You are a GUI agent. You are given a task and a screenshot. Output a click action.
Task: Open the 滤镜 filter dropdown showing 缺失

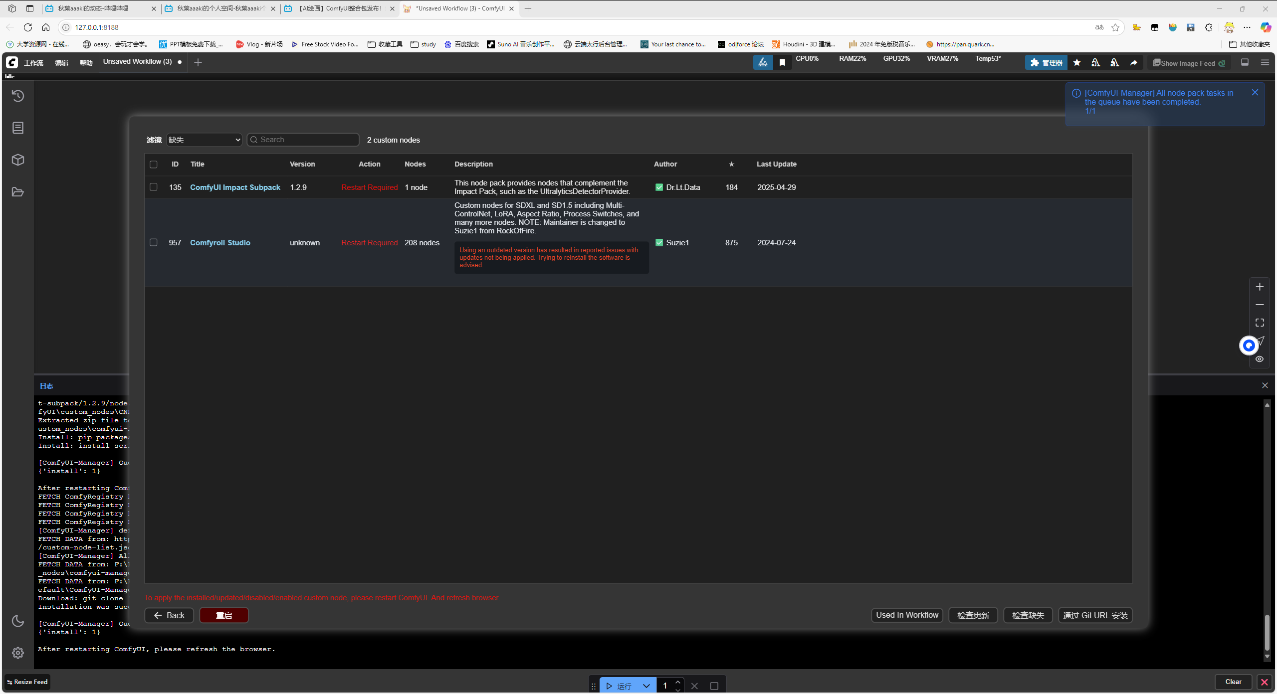click(204, 140)
